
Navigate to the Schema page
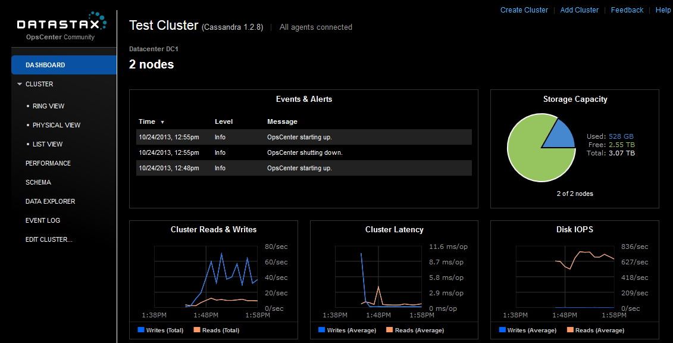(38, 182)
